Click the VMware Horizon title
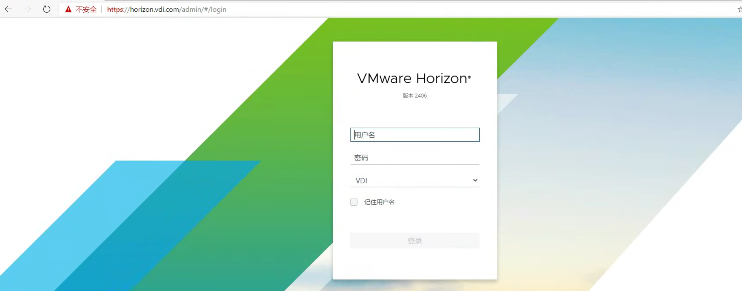Image resolution: width=742 pixels, height=291 pixels. coord(414,78)
